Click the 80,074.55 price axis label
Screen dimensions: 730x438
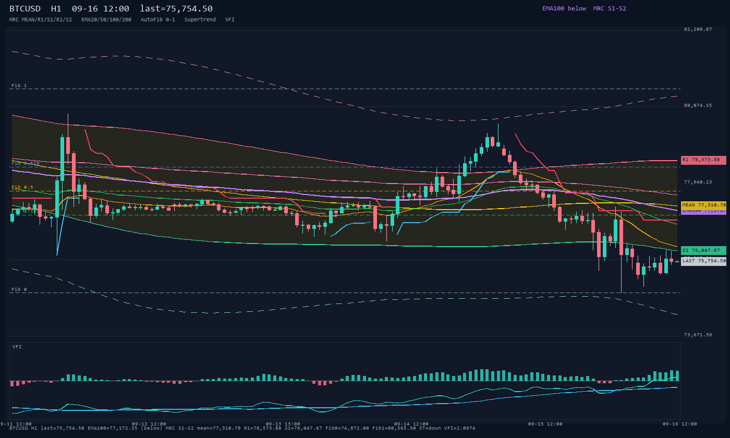tap(698, 105)
